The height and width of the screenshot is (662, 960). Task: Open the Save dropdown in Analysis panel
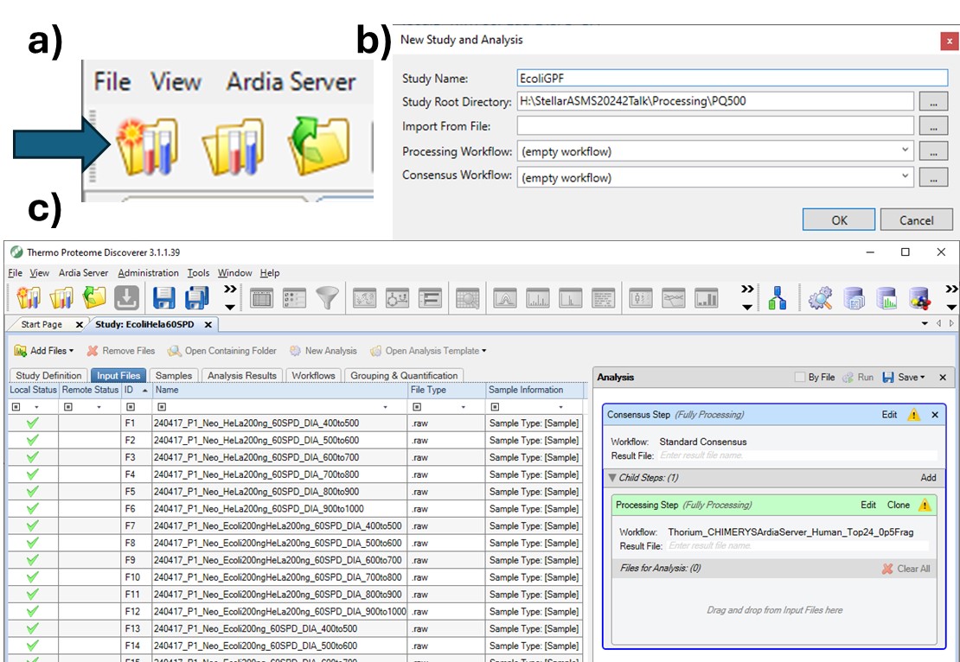pos(923,378)
